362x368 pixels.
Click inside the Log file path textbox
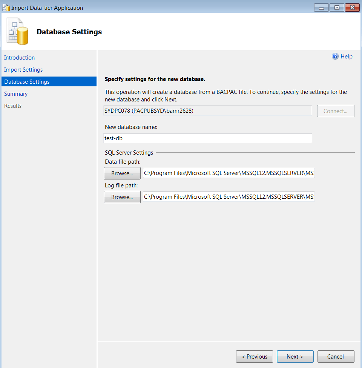[x=229, y=197]
